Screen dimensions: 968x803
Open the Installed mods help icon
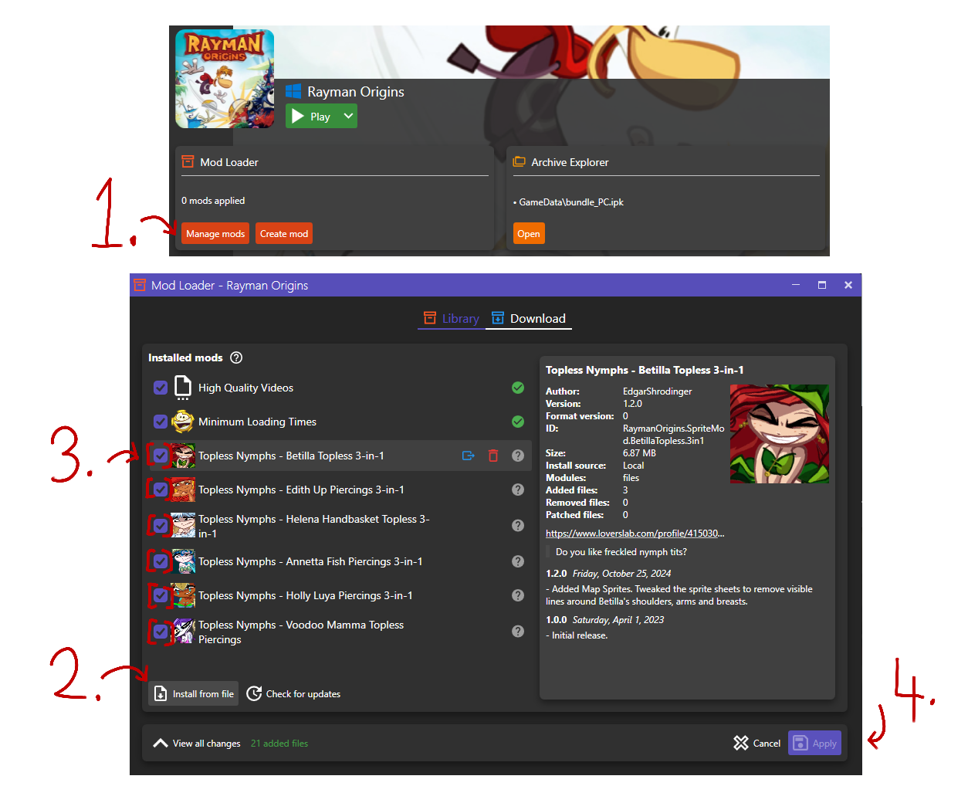coord(237,357)
